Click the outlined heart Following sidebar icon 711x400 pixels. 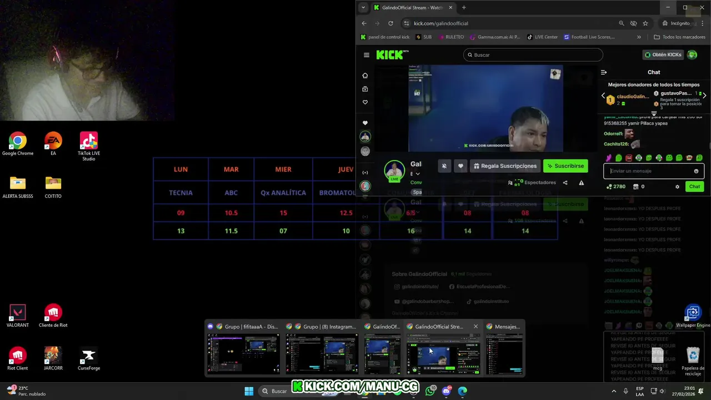click(365, 102)
